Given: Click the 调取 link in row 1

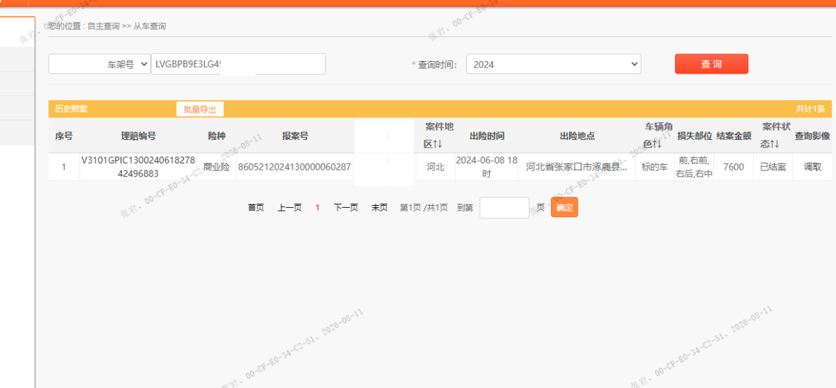Looking at the screenshot, I should point(812,167).
